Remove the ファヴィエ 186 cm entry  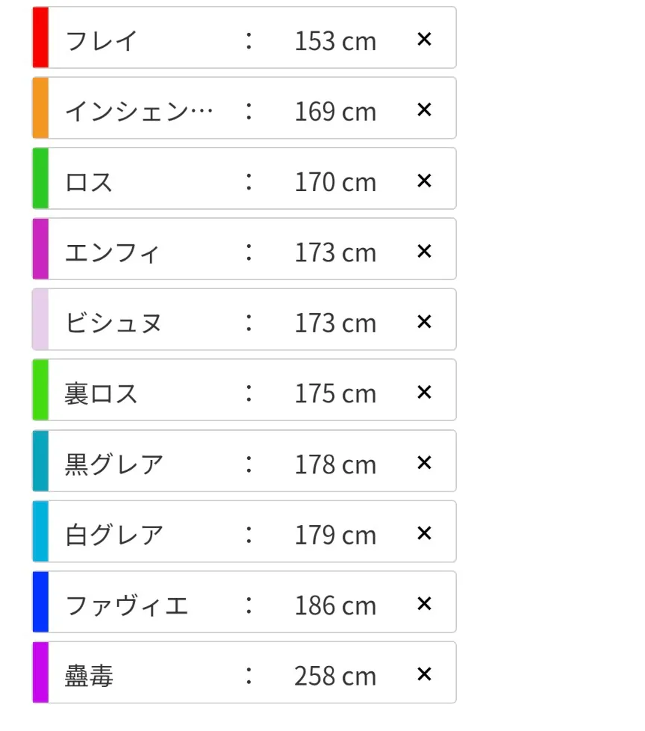tap(424, 604)
